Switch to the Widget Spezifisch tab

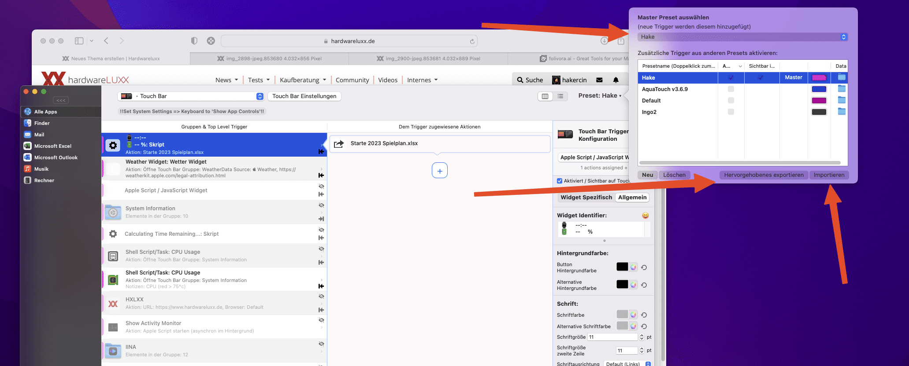pos(586,198)
